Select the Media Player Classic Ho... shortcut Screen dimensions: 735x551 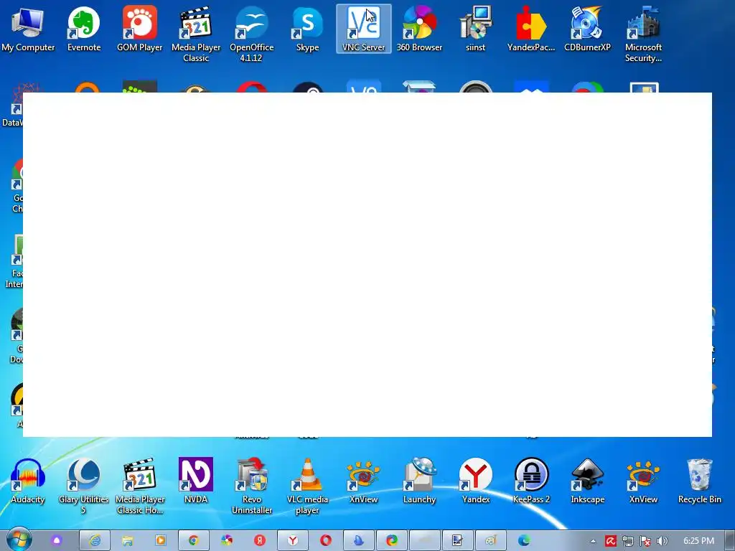pos(140,486)
